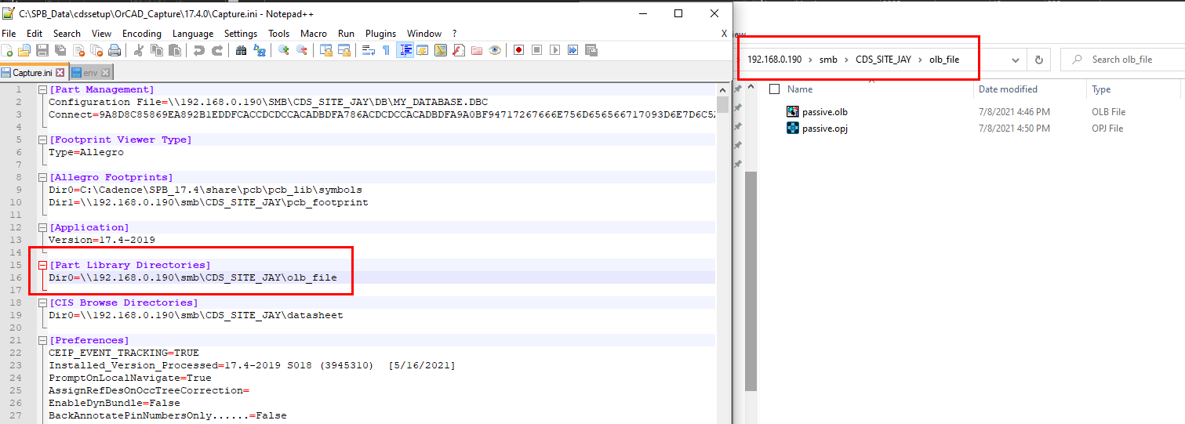
Task: Open the User Defined Language icon
Action: 423,50
